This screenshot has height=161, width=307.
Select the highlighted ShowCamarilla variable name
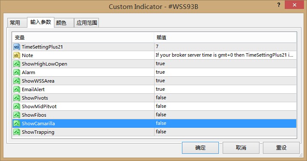39,124
